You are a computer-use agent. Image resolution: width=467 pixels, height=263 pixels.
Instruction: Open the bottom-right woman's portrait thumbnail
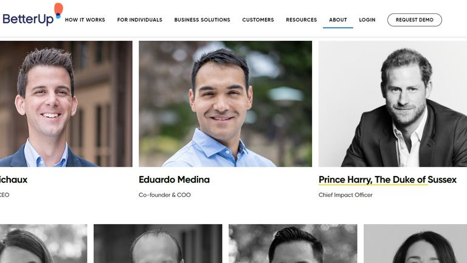[415, 244]
